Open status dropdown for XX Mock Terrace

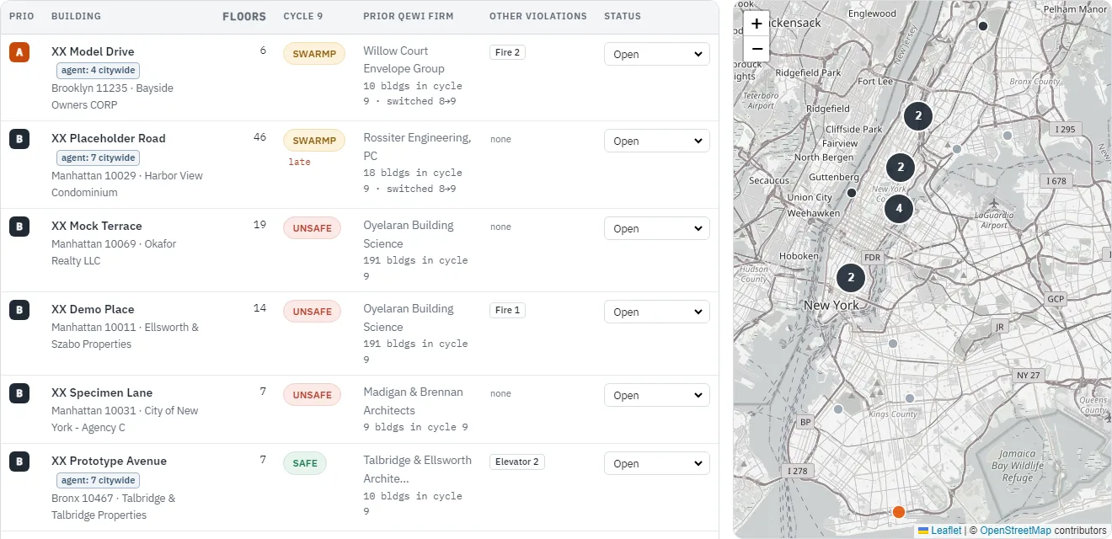coord(657,228)
